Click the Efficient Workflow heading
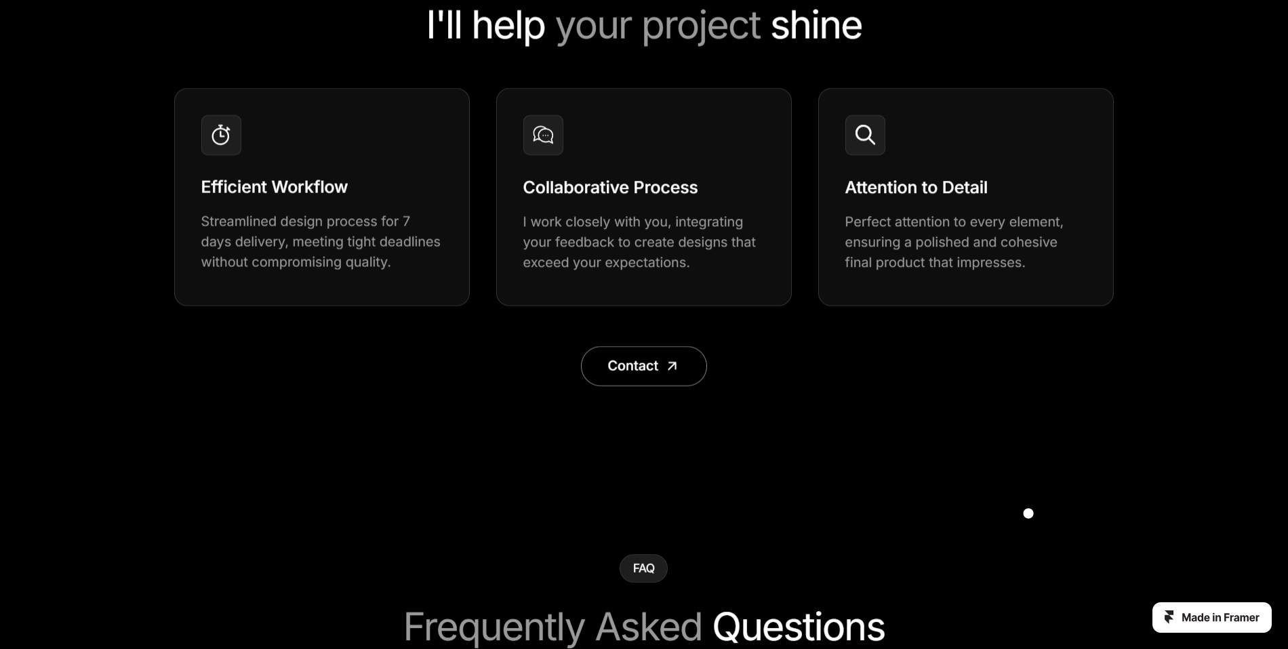This screenshot has height=649, width=1288. coord(274,187)
